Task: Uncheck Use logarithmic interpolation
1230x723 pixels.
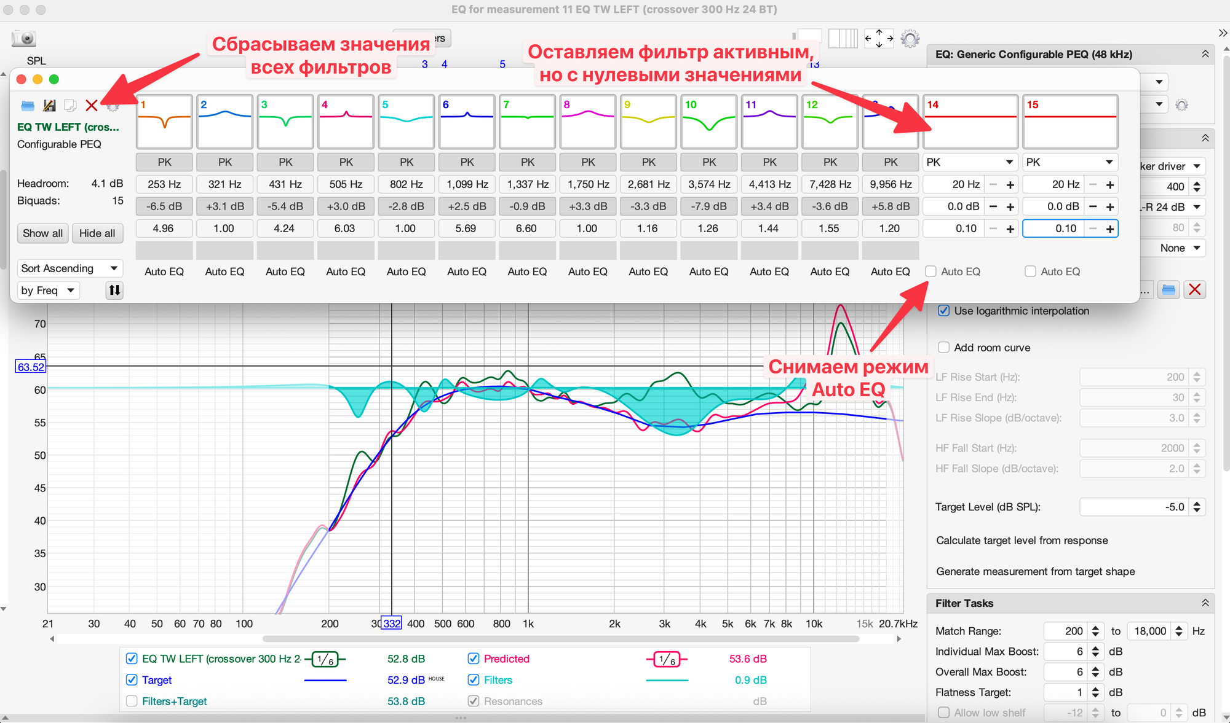Action: [x=943, y=311]
